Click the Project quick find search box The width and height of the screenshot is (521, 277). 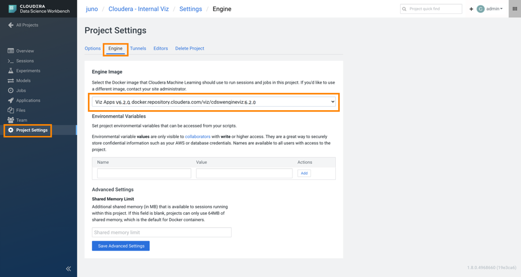click(x=435, y=9)
